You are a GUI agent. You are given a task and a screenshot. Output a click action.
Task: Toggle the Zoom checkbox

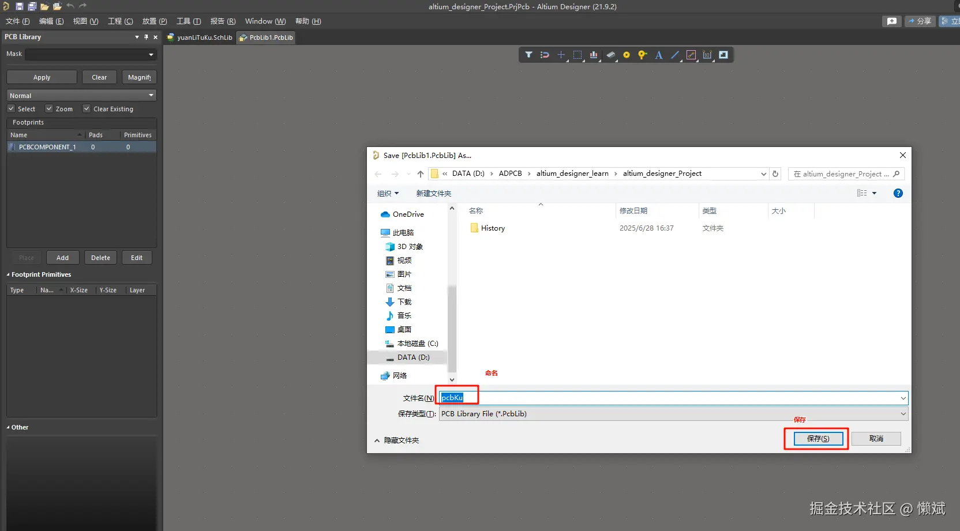[49, 108]
